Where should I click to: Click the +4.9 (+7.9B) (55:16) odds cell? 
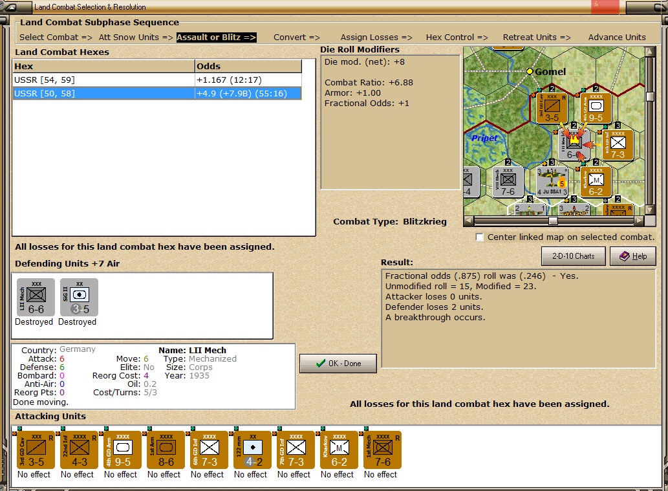[248, 93]
